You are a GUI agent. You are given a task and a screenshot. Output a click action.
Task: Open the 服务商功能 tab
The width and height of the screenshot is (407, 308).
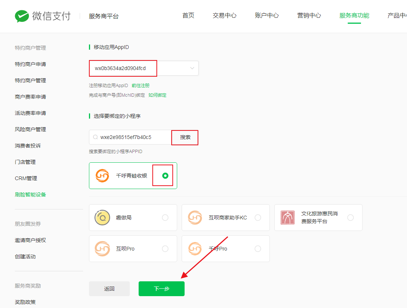[354, 16]
